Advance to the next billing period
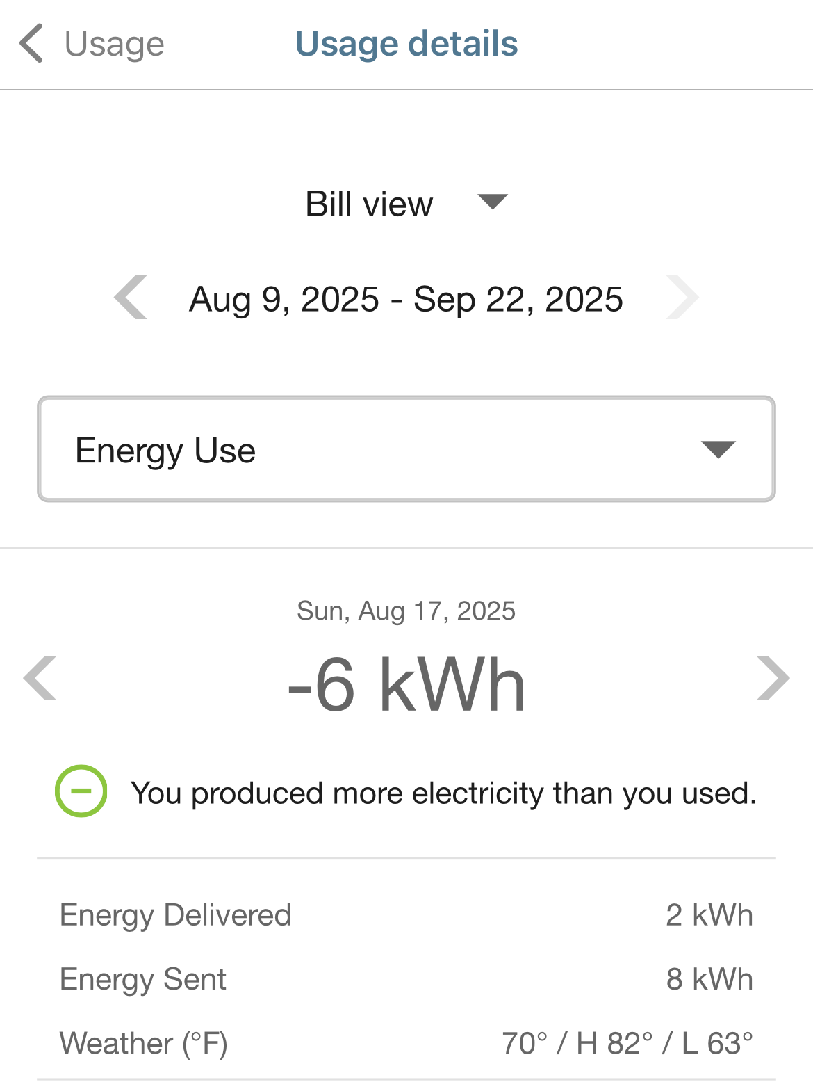The height and width of the screenshot is (1089, 813). (x=682, y=298)
